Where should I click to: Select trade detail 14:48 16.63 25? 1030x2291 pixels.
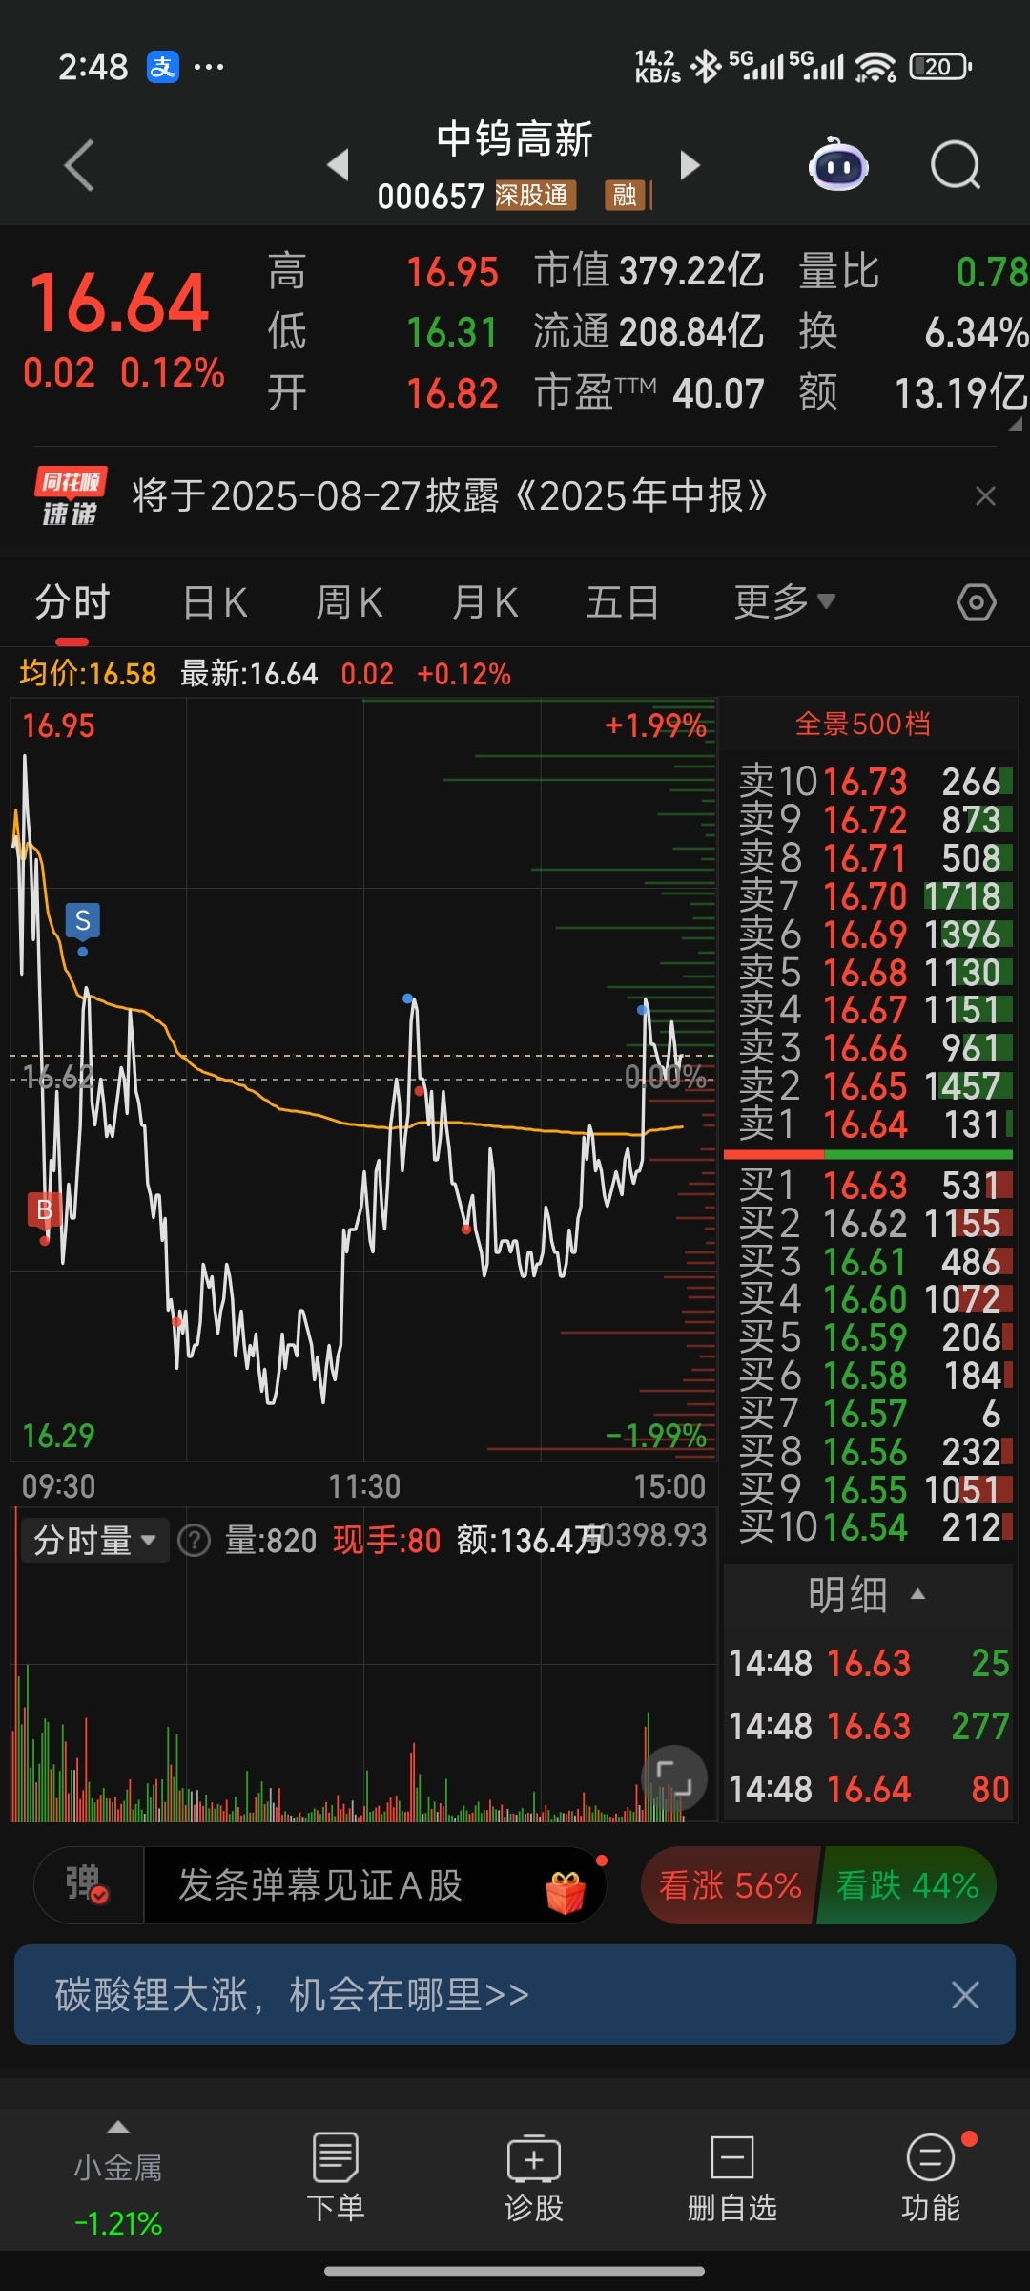(x=869, y=1663)
